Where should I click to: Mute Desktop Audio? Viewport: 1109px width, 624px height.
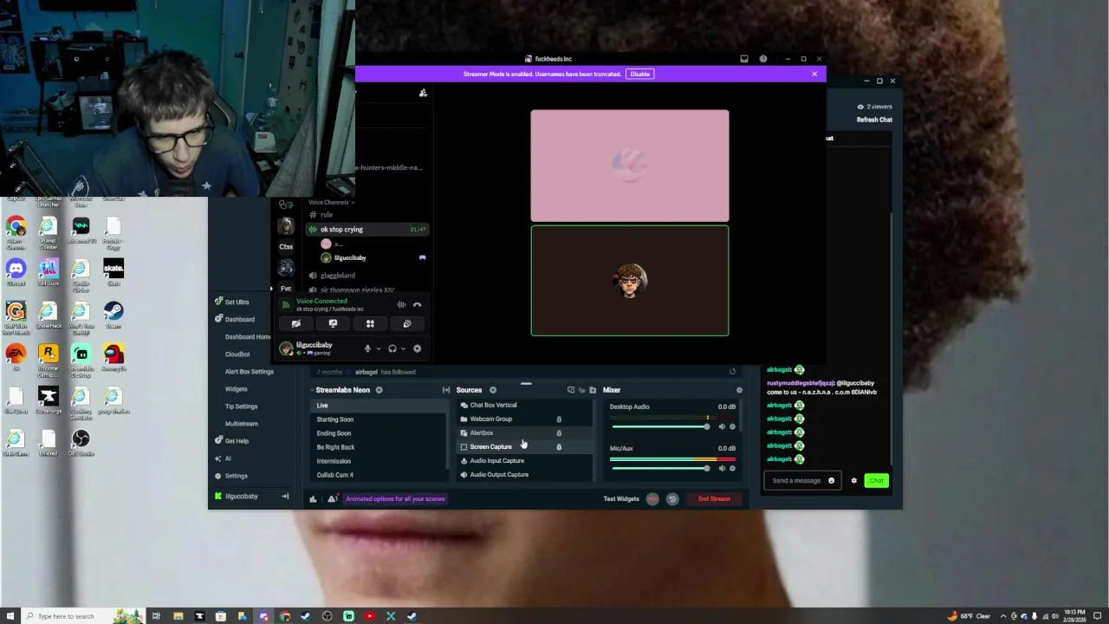coord(722,426)
